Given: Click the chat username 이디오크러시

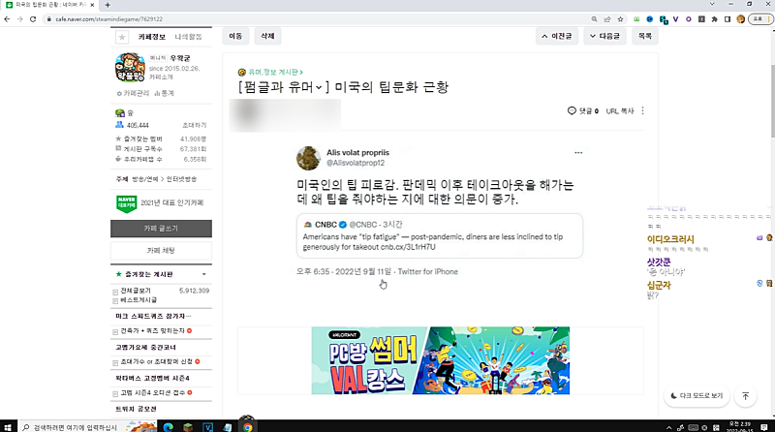Looking at the screenshot, I should [670, 239].
